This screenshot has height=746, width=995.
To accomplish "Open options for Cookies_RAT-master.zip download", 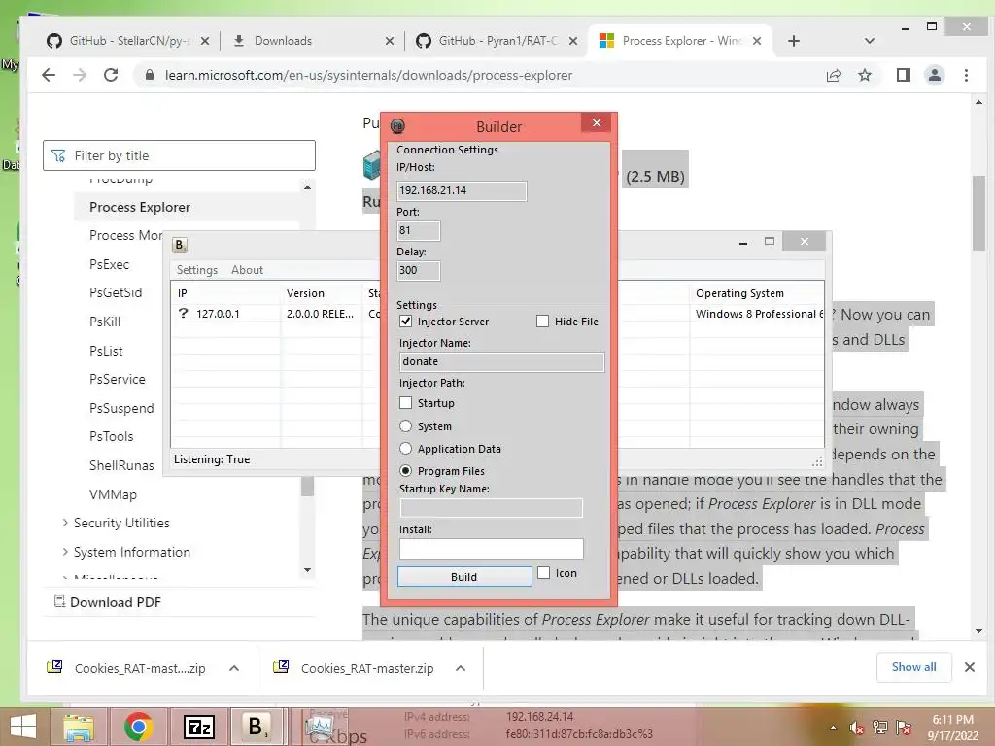I will click(x=461, y=668).
